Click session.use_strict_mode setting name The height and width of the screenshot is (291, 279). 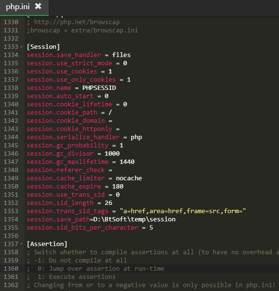pyautogui.click(x=69, y=63)
